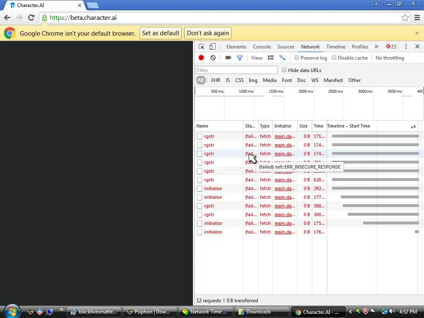The image size is (424, 318).
Task: Click the browser forward arrow
Action: click(19, 18)
